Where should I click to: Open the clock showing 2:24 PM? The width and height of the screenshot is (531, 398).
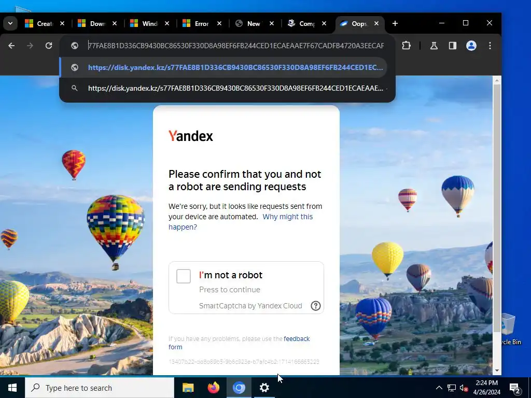486,388
